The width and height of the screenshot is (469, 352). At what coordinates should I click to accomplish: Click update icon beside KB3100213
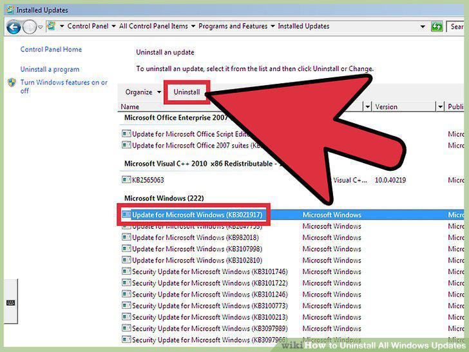[126, 317]
